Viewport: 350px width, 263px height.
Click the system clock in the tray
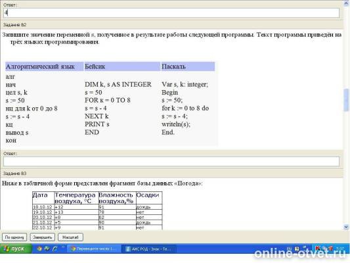pyautogui.click(x=340, y=249)
